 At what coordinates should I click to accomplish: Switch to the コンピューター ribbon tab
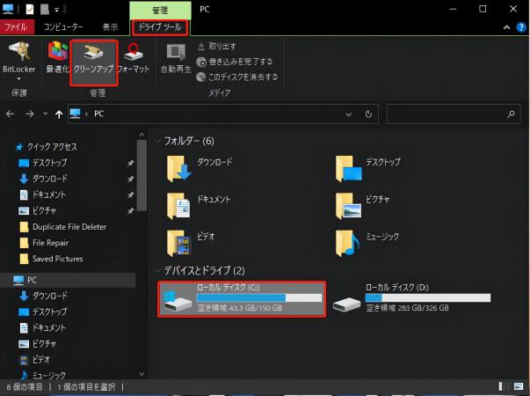(x=63, y=27)
